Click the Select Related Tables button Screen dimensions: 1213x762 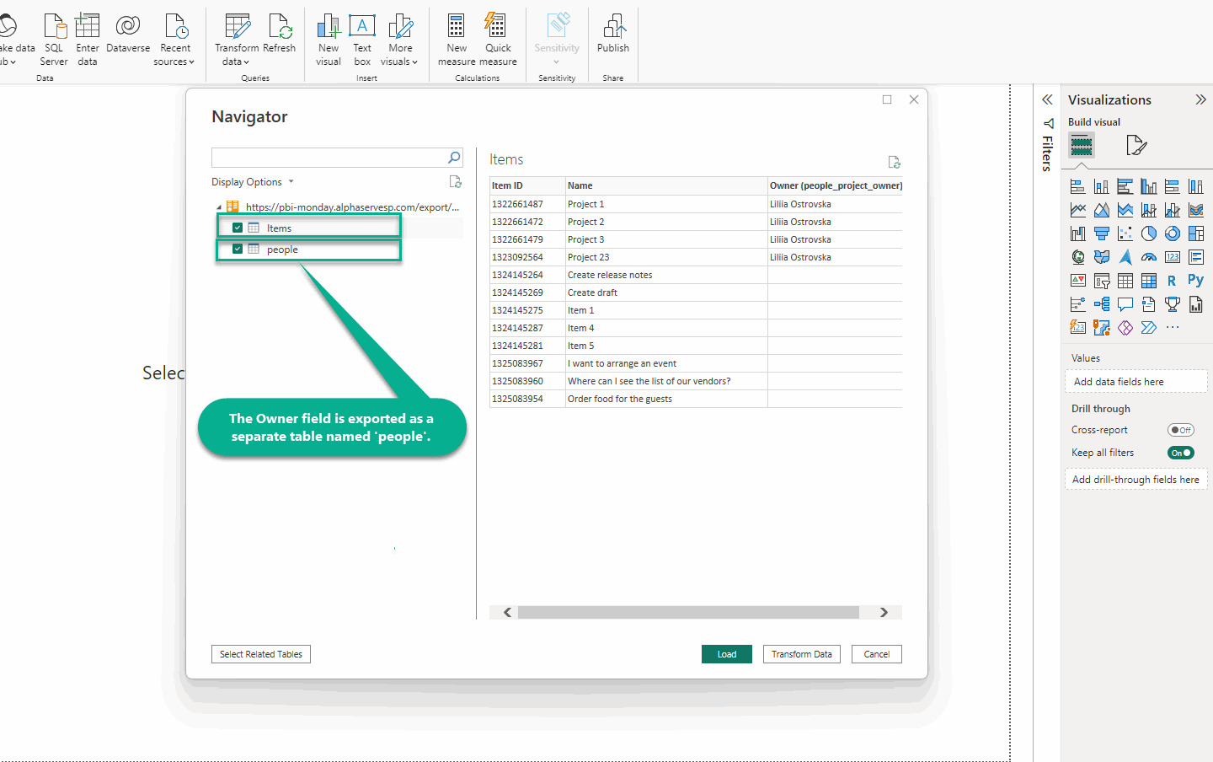pos(261,654)
